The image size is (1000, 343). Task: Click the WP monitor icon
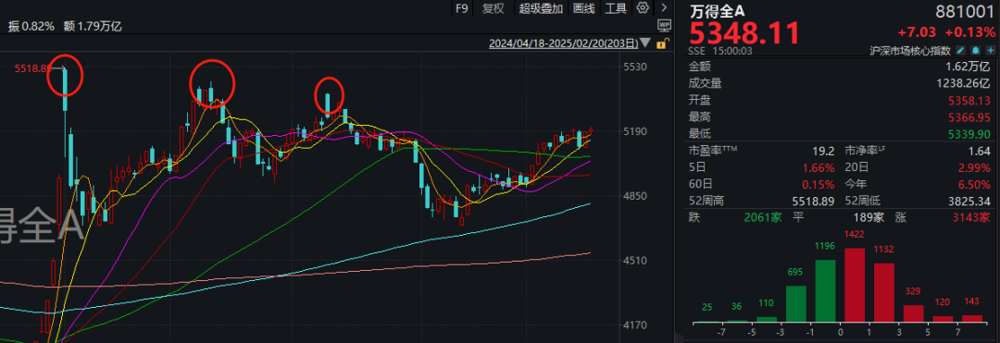pos(664,25)
